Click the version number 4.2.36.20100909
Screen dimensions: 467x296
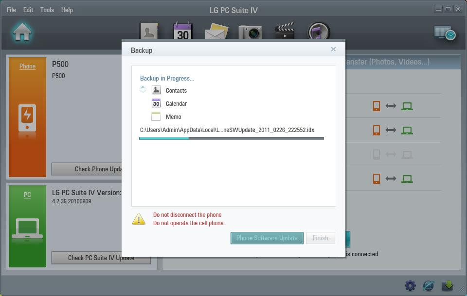coord(72,201)
